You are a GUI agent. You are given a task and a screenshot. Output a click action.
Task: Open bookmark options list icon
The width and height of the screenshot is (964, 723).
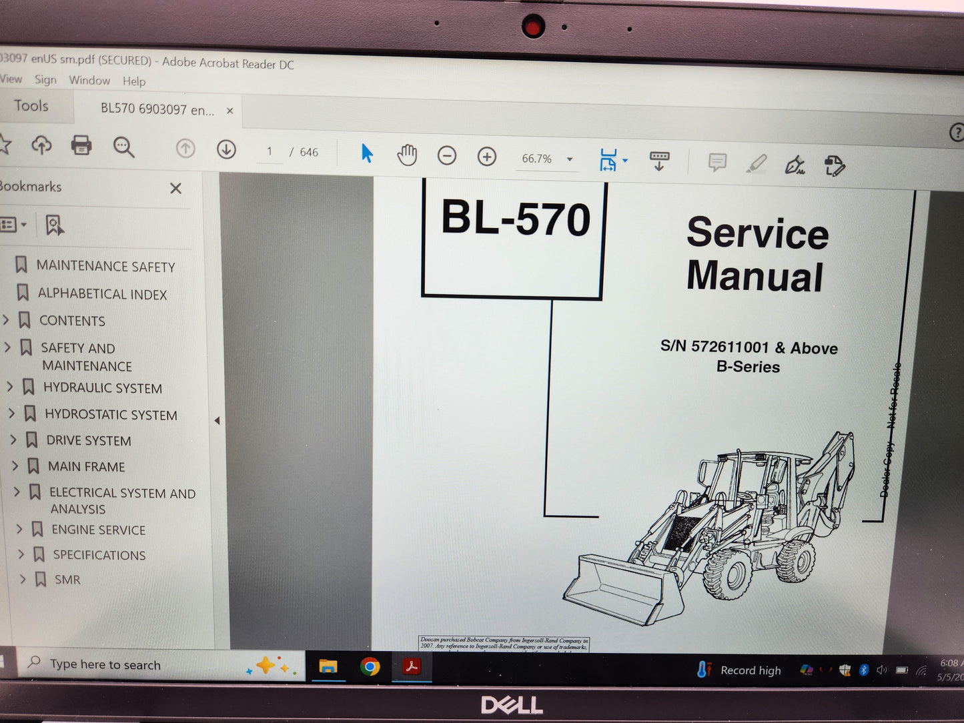[13, 225]
